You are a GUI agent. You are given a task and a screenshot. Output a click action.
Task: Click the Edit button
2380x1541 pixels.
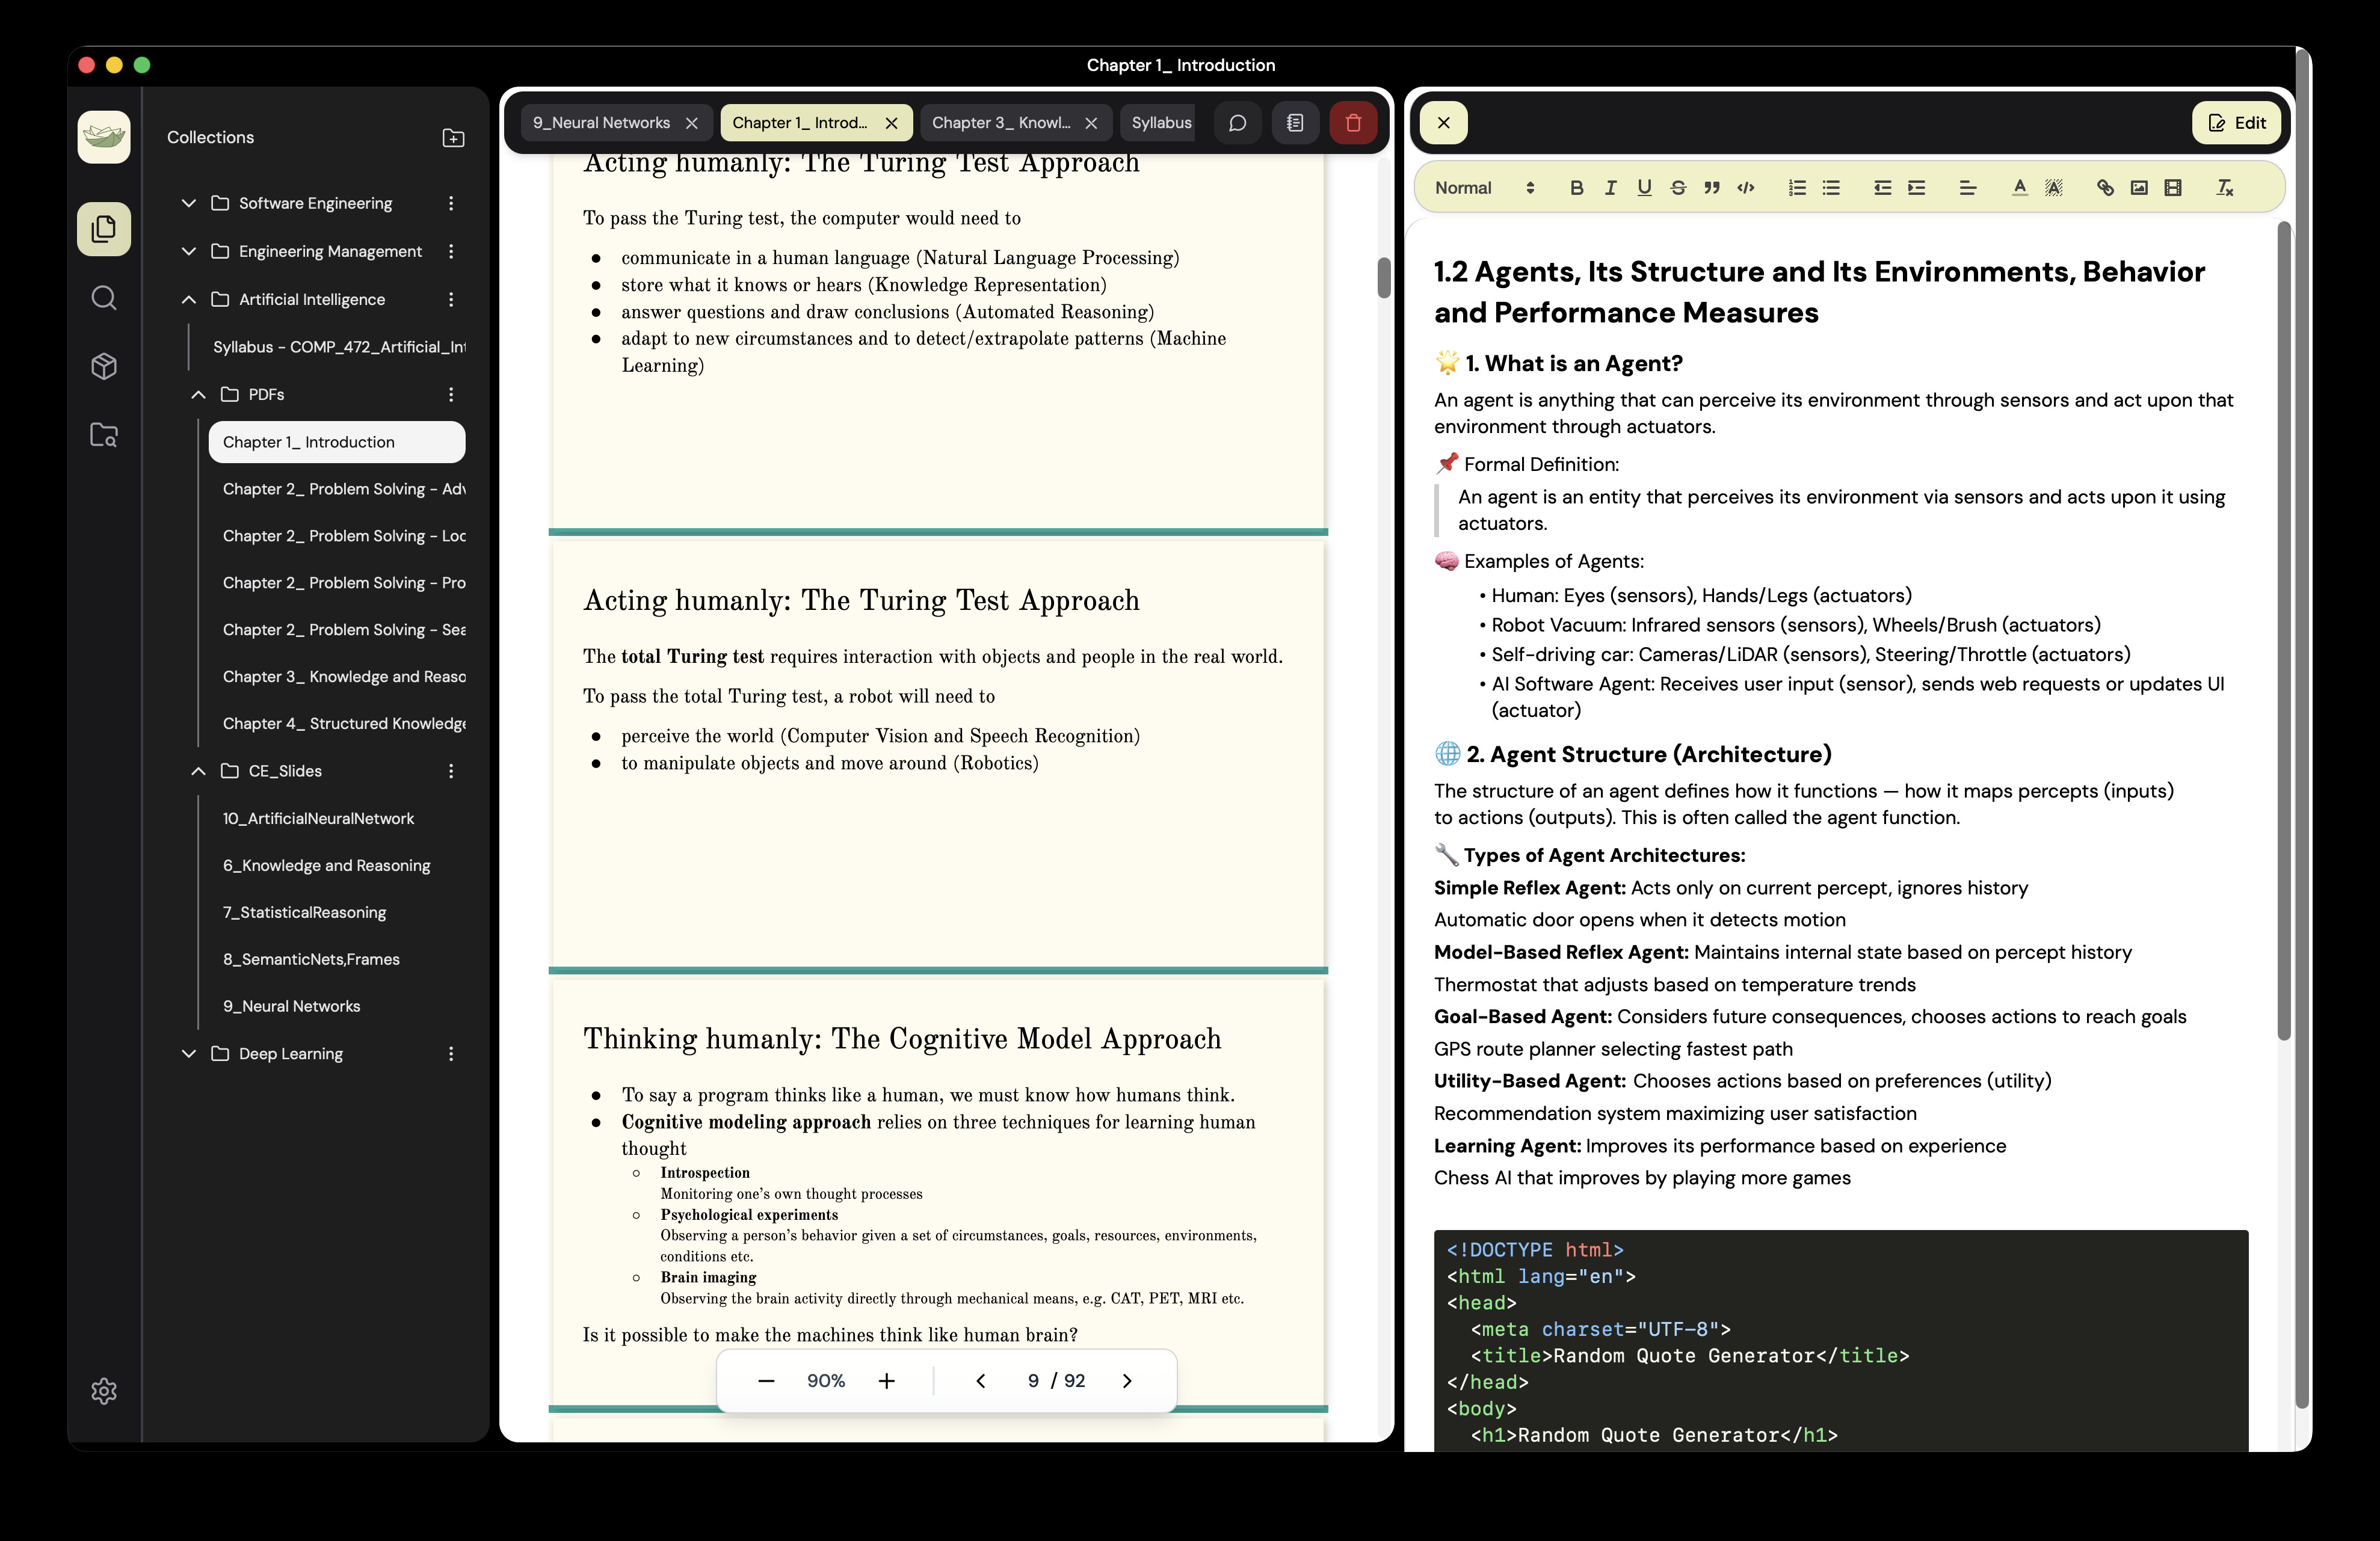pyautogui.click(x=2236, y=123)
